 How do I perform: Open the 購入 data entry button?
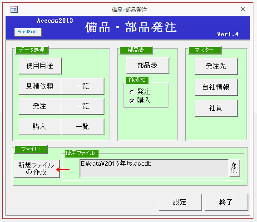tap(40, 127)
